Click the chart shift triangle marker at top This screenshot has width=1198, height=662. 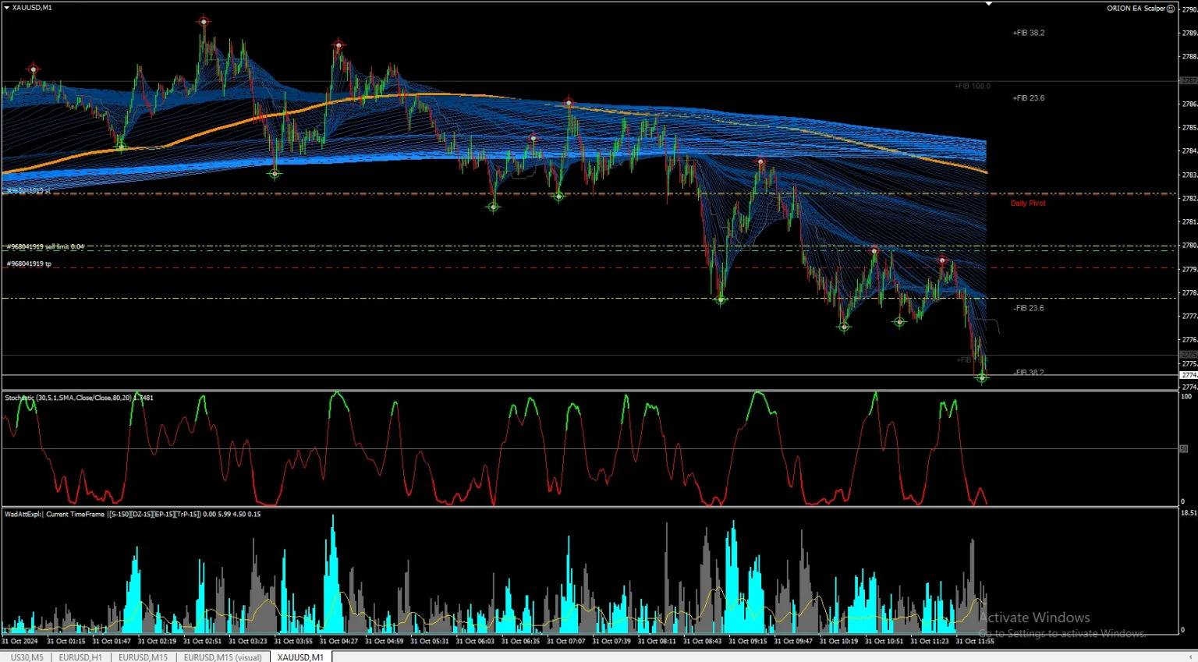(989, 4)
